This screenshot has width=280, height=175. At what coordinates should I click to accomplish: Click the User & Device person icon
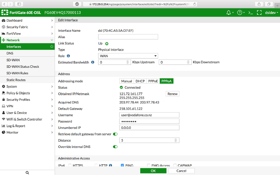3,113
